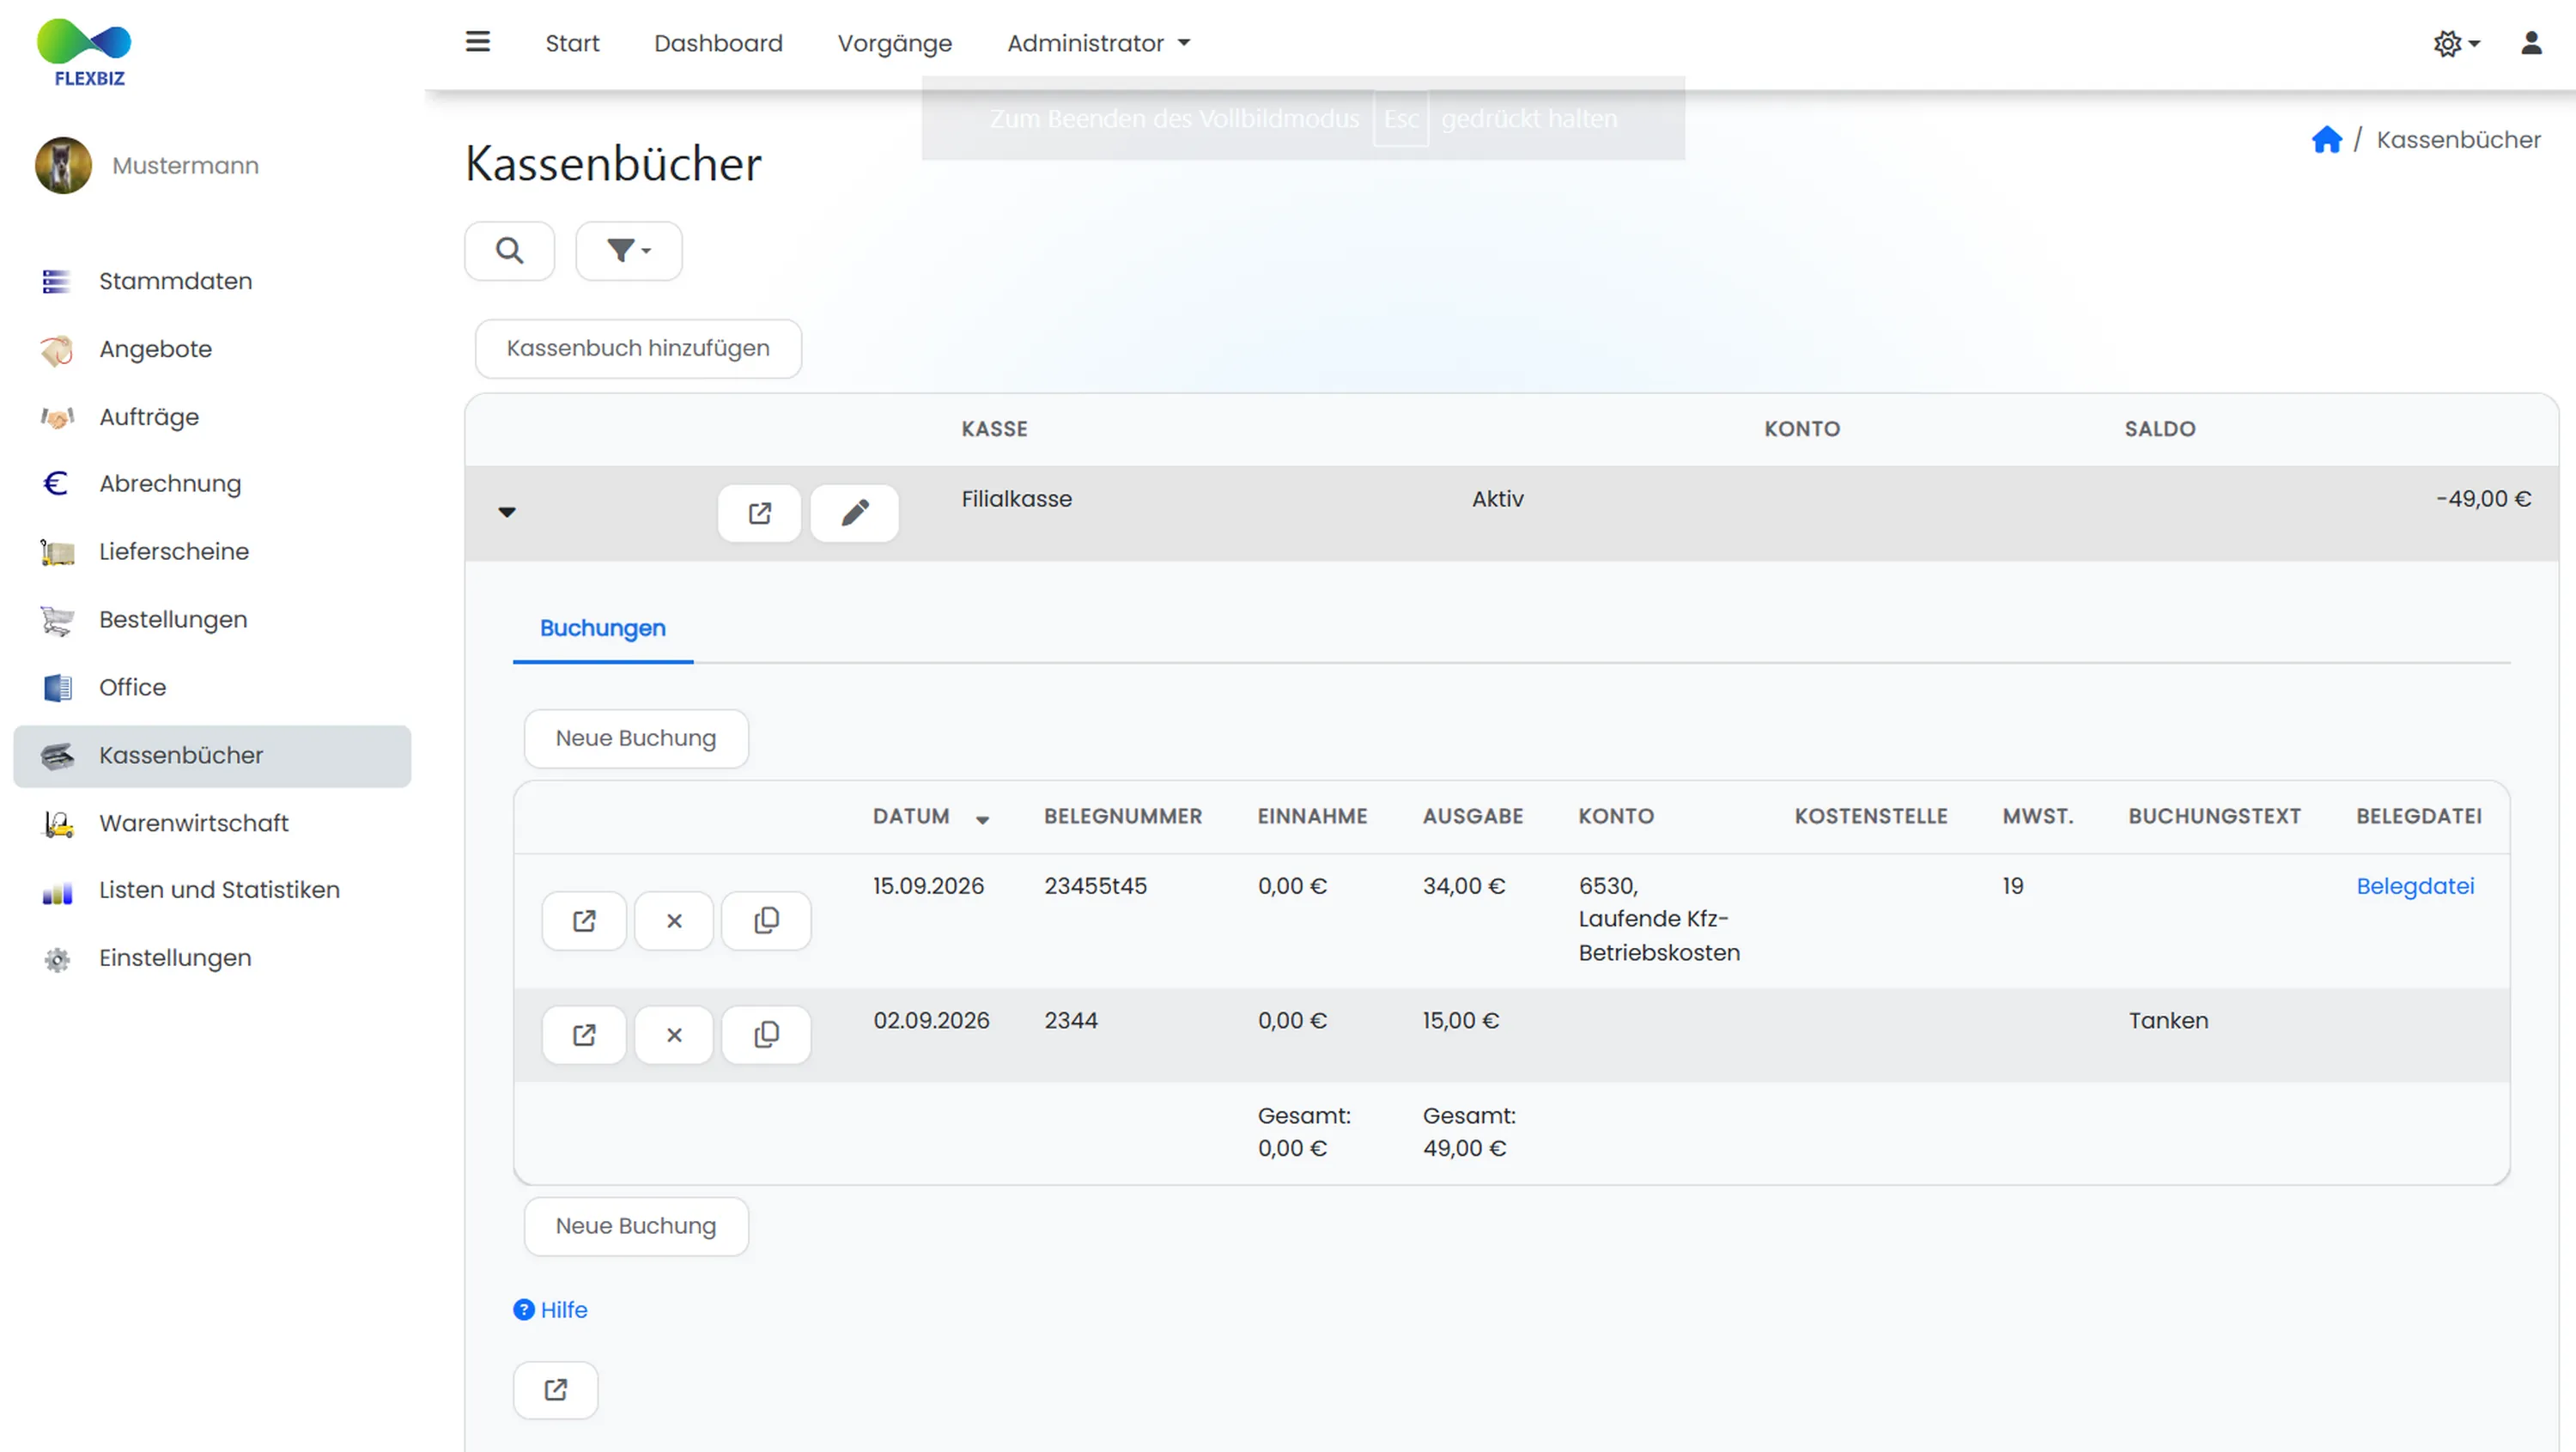Delete booking 2344 with the X icon
This screenshot has height=1452, width=2576.
(674, 1035)
